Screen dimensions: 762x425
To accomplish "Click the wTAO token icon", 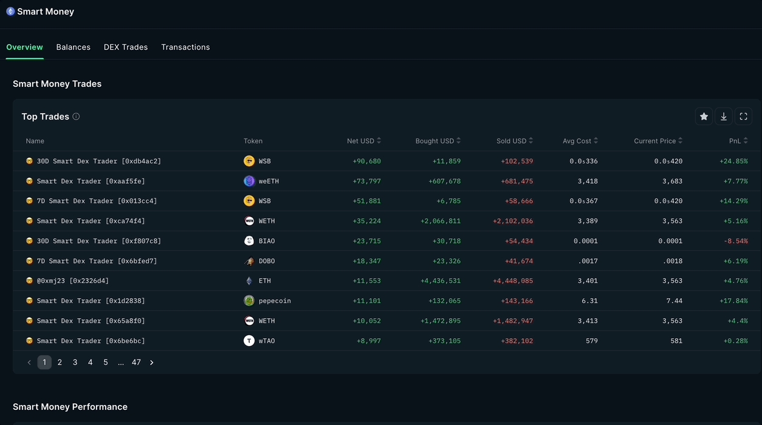I will pos(249,341).
